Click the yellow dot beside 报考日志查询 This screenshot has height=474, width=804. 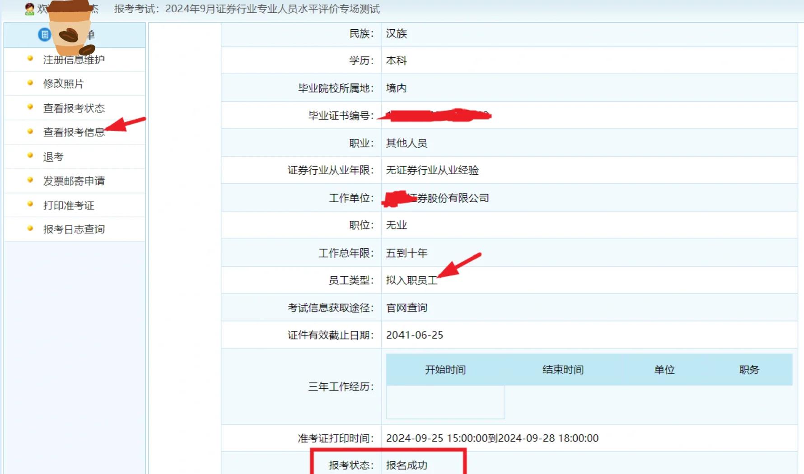click(29, 229)
